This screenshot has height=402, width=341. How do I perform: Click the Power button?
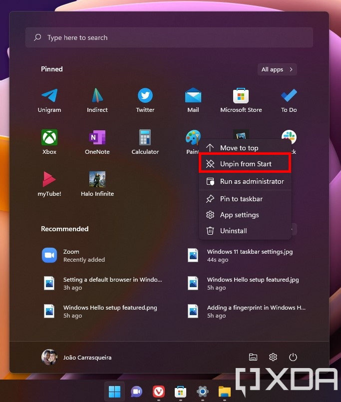293,357
